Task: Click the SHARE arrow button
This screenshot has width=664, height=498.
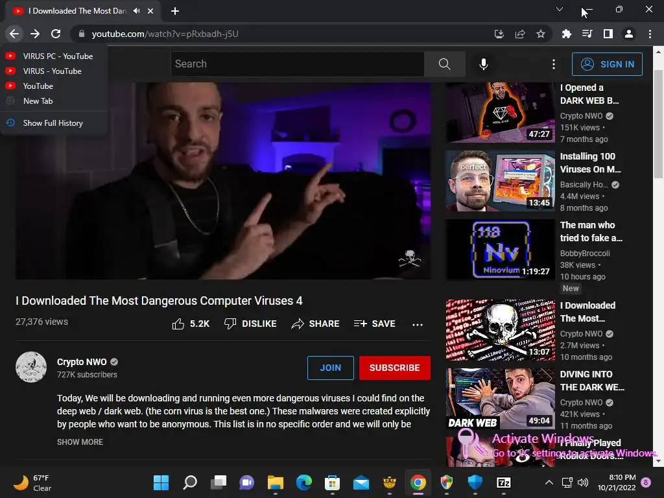Action: [316, 324]
